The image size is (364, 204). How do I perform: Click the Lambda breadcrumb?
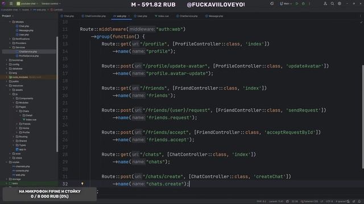click(56, 10)
